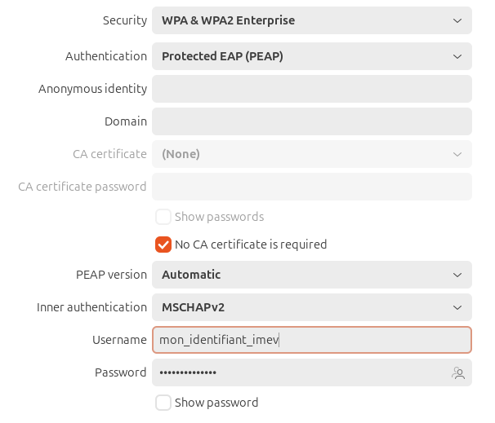Image resolution: width=495 pixels, height=423 pixels.
Task: Open the Protected EAP (PEAP) authentication dropdown
Action: pos(312,56)
